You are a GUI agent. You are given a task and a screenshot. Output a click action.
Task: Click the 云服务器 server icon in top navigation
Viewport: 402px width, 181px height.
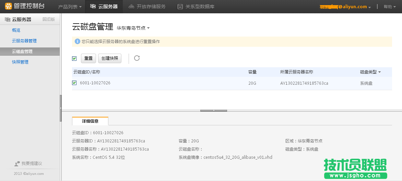click(x=93, y=6)
